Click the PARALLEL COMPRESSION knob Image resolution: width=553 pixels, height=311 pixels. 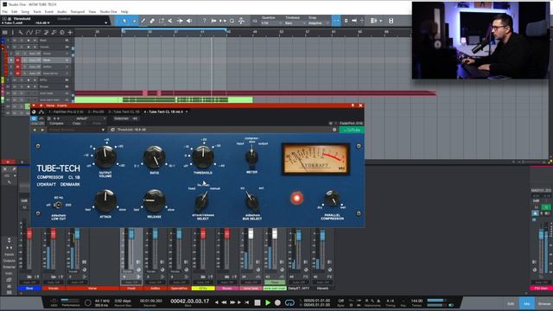tap(332, 198)
